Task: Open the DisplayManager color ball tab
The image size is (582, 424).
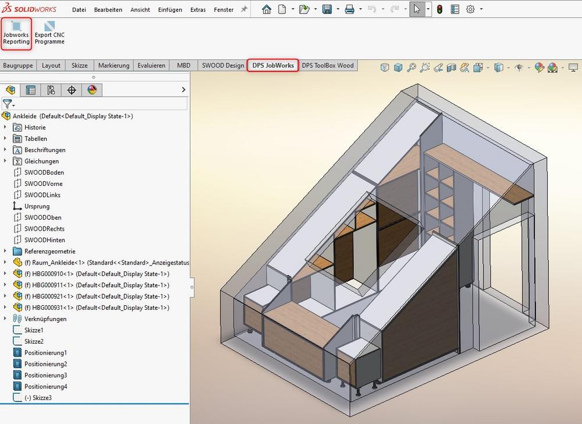Action: tap(92, 90)
